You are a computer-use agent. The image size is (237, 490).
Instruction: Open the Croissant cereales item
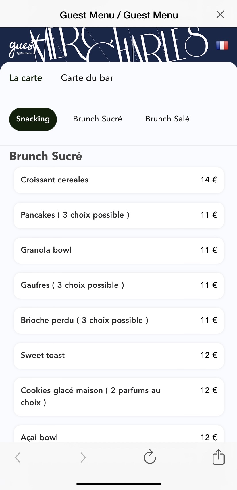coord(119,180)
